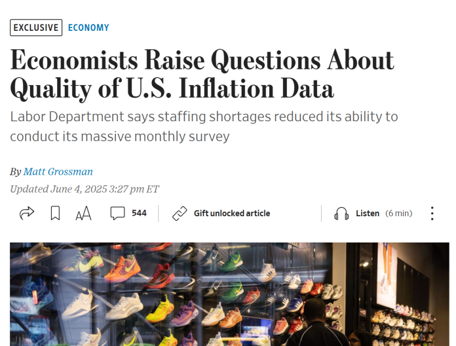Open the comments speech bubble icon
The width and height of the screenshot is (456, 346).
[118, 213]
